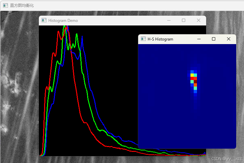244x163 pixels.
Task: Maximize the H-S Histogram window
Action: point(214,39)
